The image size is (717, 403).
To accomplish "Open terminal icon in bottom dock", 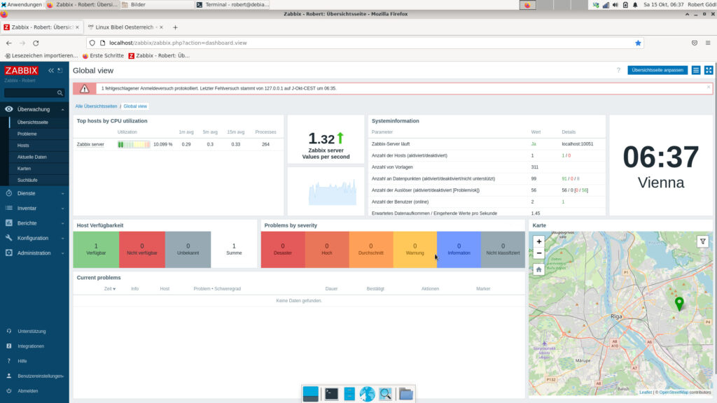I will click(x=331, y=394).
